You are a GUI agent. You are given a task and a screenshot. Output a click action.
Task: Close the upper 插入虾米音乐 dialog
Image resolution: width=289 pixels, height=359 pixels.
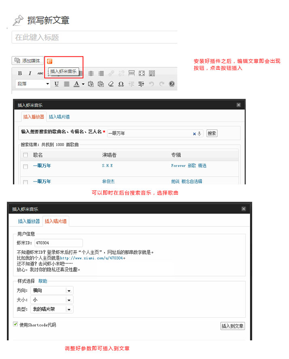[x=239, y=105]
